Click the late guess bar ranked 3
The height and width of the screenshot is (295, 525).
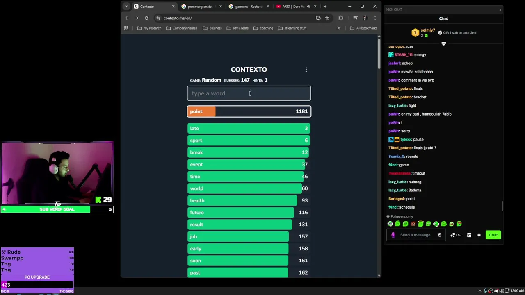(249, 128)
